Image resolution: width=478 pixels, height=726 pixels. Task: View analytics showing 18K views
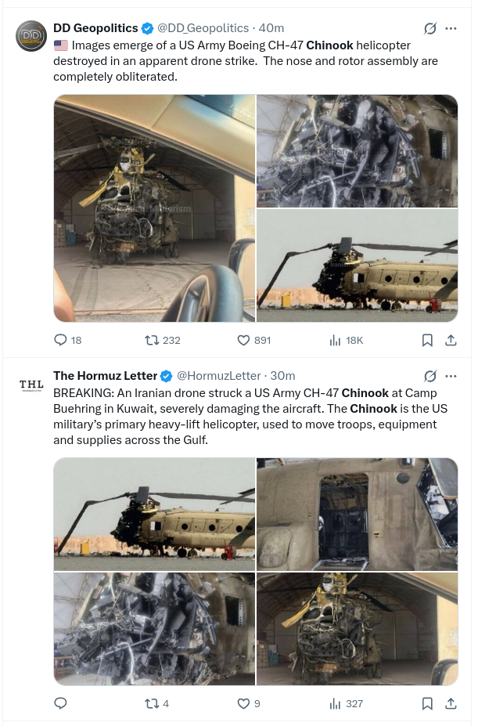(x=346, y=341)
